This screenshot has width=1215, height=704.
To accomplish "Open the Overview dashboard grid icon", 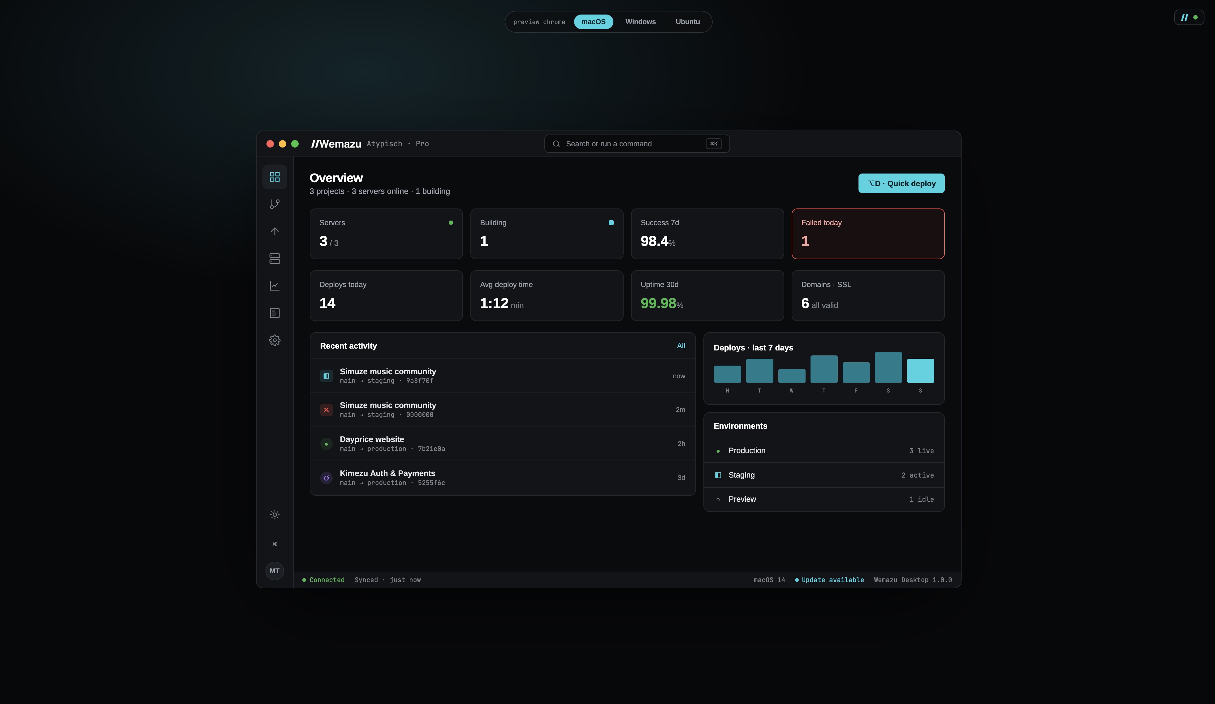I will [x=274, y=177].
